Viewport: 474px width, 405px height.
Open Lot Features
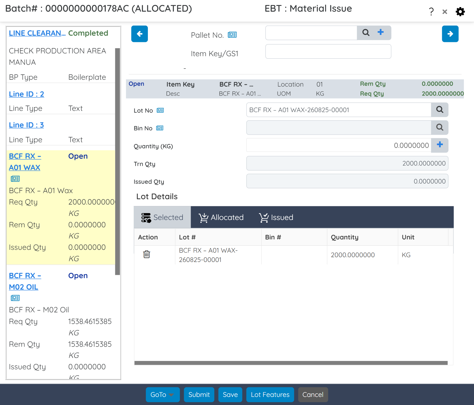(x=270, y=395)
